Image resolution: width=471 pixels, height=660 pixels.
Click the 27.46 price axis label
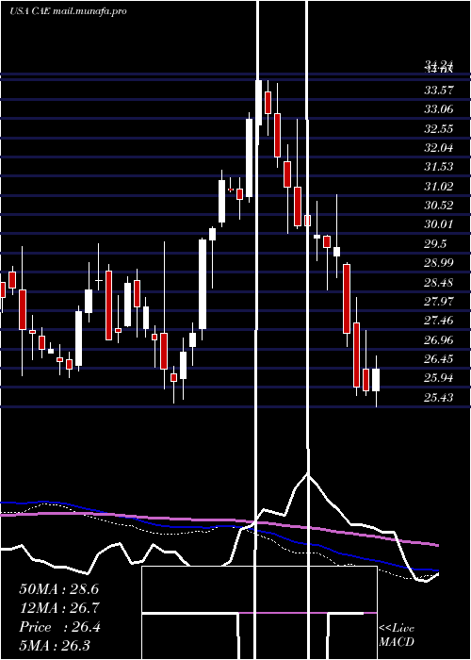pyautogui.click(x=439, y=321)
